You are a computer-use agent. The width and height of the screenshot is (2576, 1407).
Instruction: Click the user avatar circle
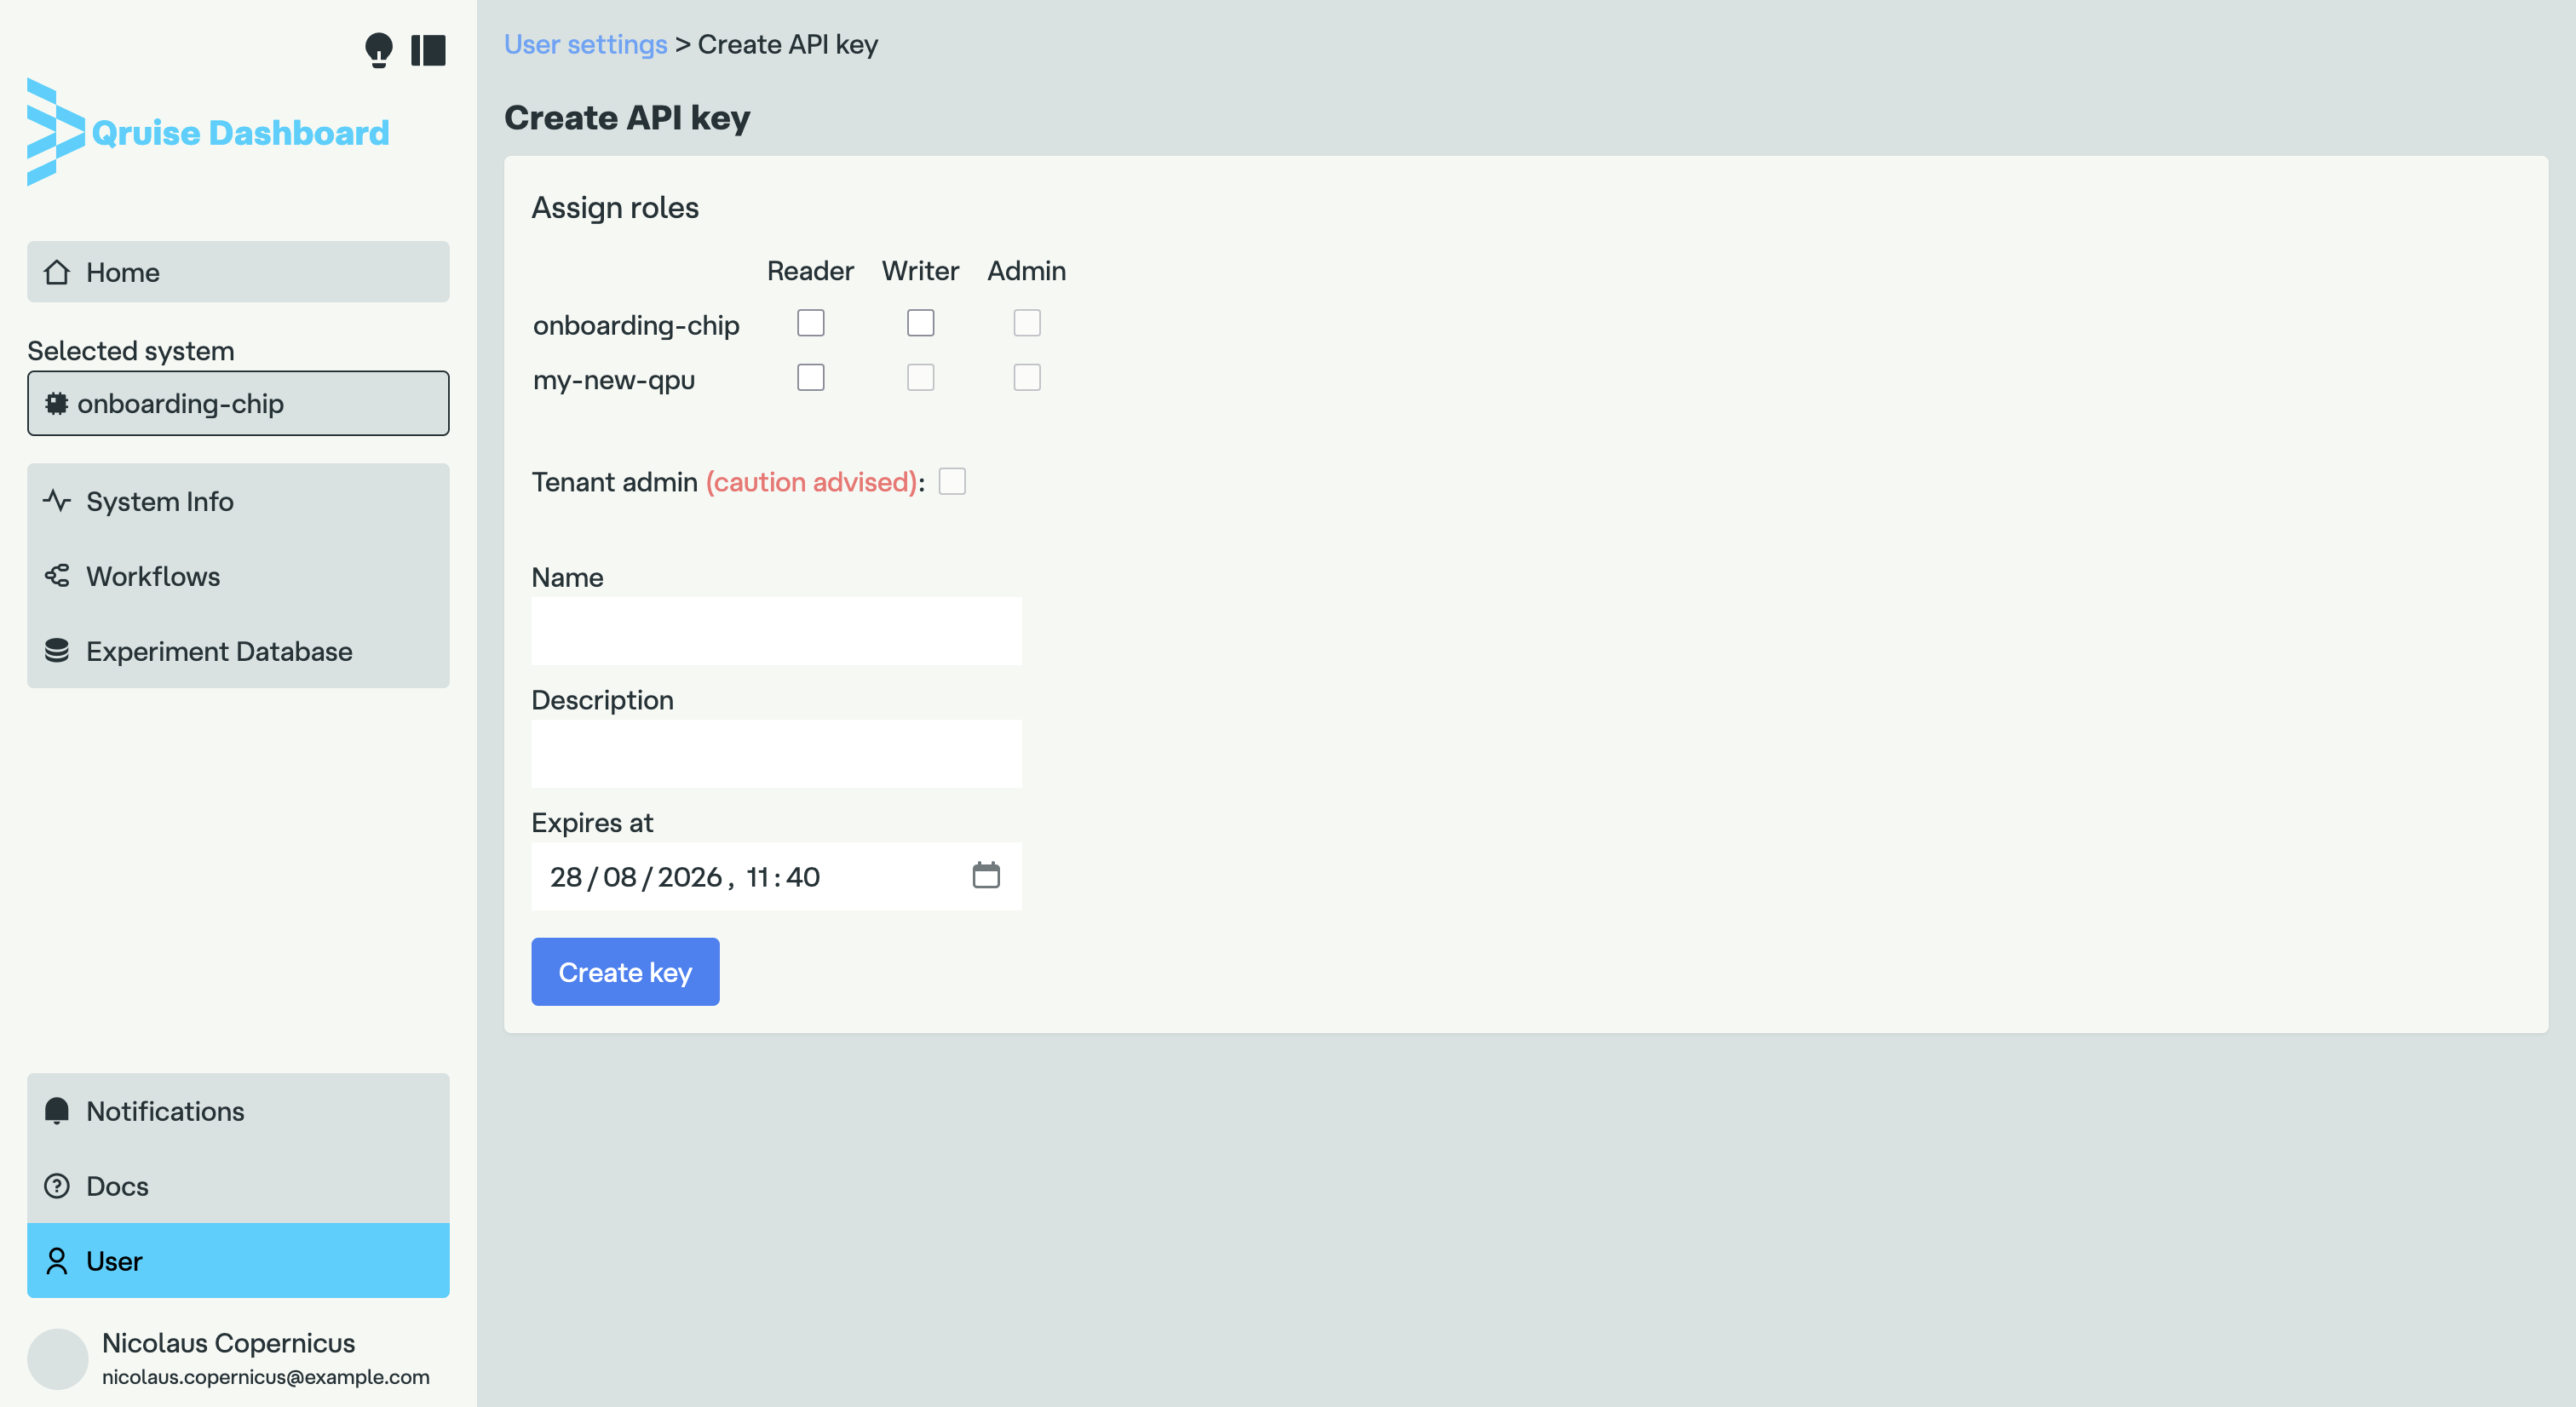[x=58, y=1358]
